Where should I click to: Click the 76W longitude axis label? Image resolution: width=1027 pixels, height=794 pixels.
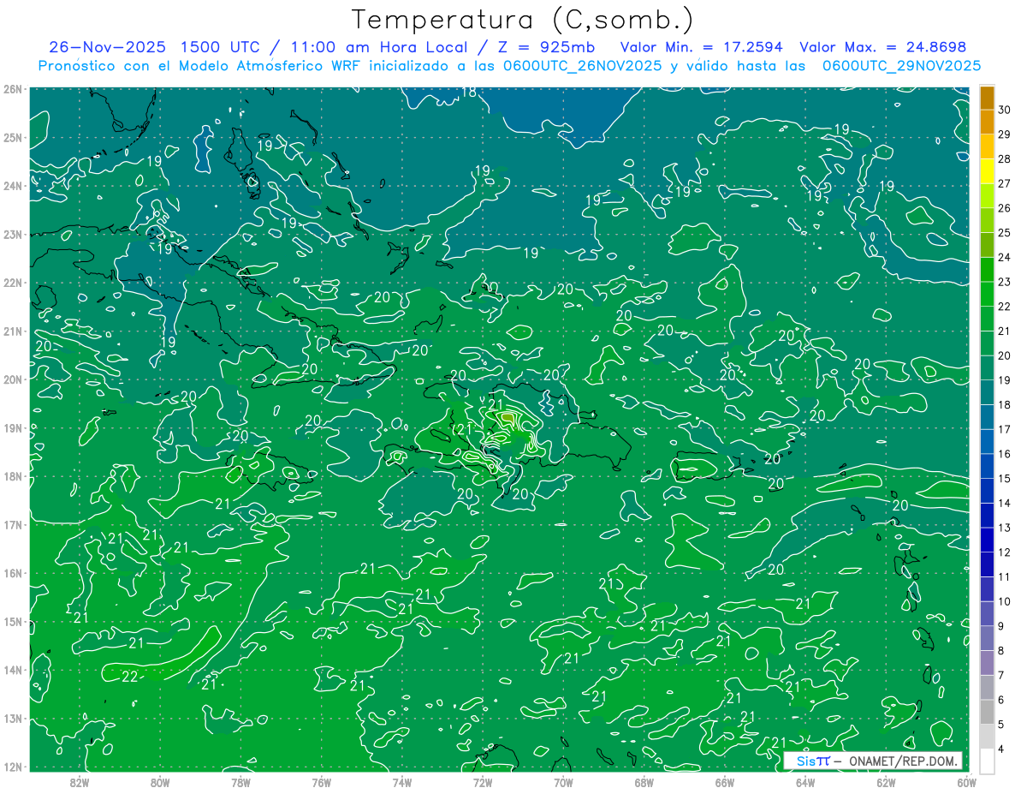coord(321,783)
